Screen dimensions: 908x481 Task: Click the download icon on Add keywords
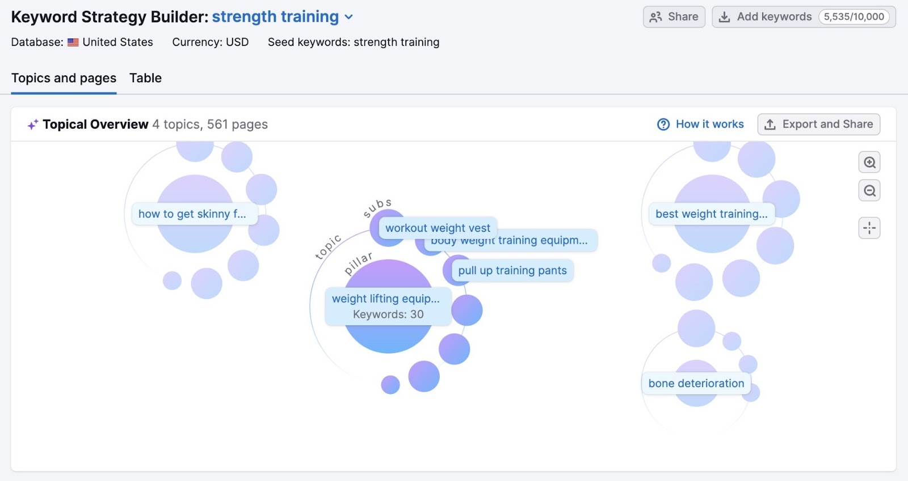(724, 16)
